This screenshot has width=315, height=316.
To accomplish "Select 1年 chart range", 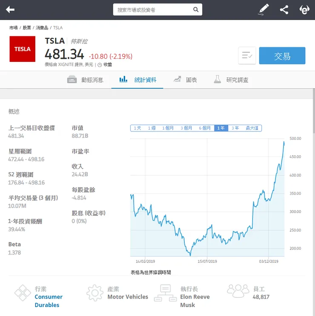I will (x=221, y=128).
